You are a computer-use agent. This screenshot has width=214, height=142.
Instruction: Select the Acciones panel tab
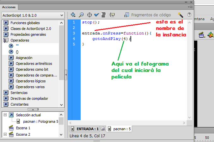tap(9, 7)
